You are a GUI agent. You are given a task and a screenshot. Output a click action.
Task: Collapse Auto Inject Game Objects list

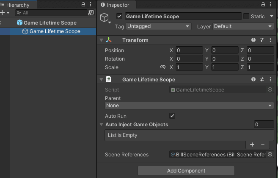click(102, 125)
